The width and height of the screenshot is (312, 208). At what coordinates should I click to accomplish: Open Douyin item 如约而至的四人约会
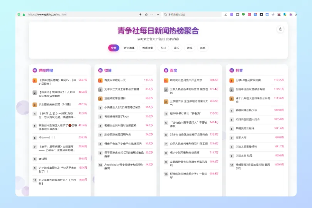click(248, 119)
